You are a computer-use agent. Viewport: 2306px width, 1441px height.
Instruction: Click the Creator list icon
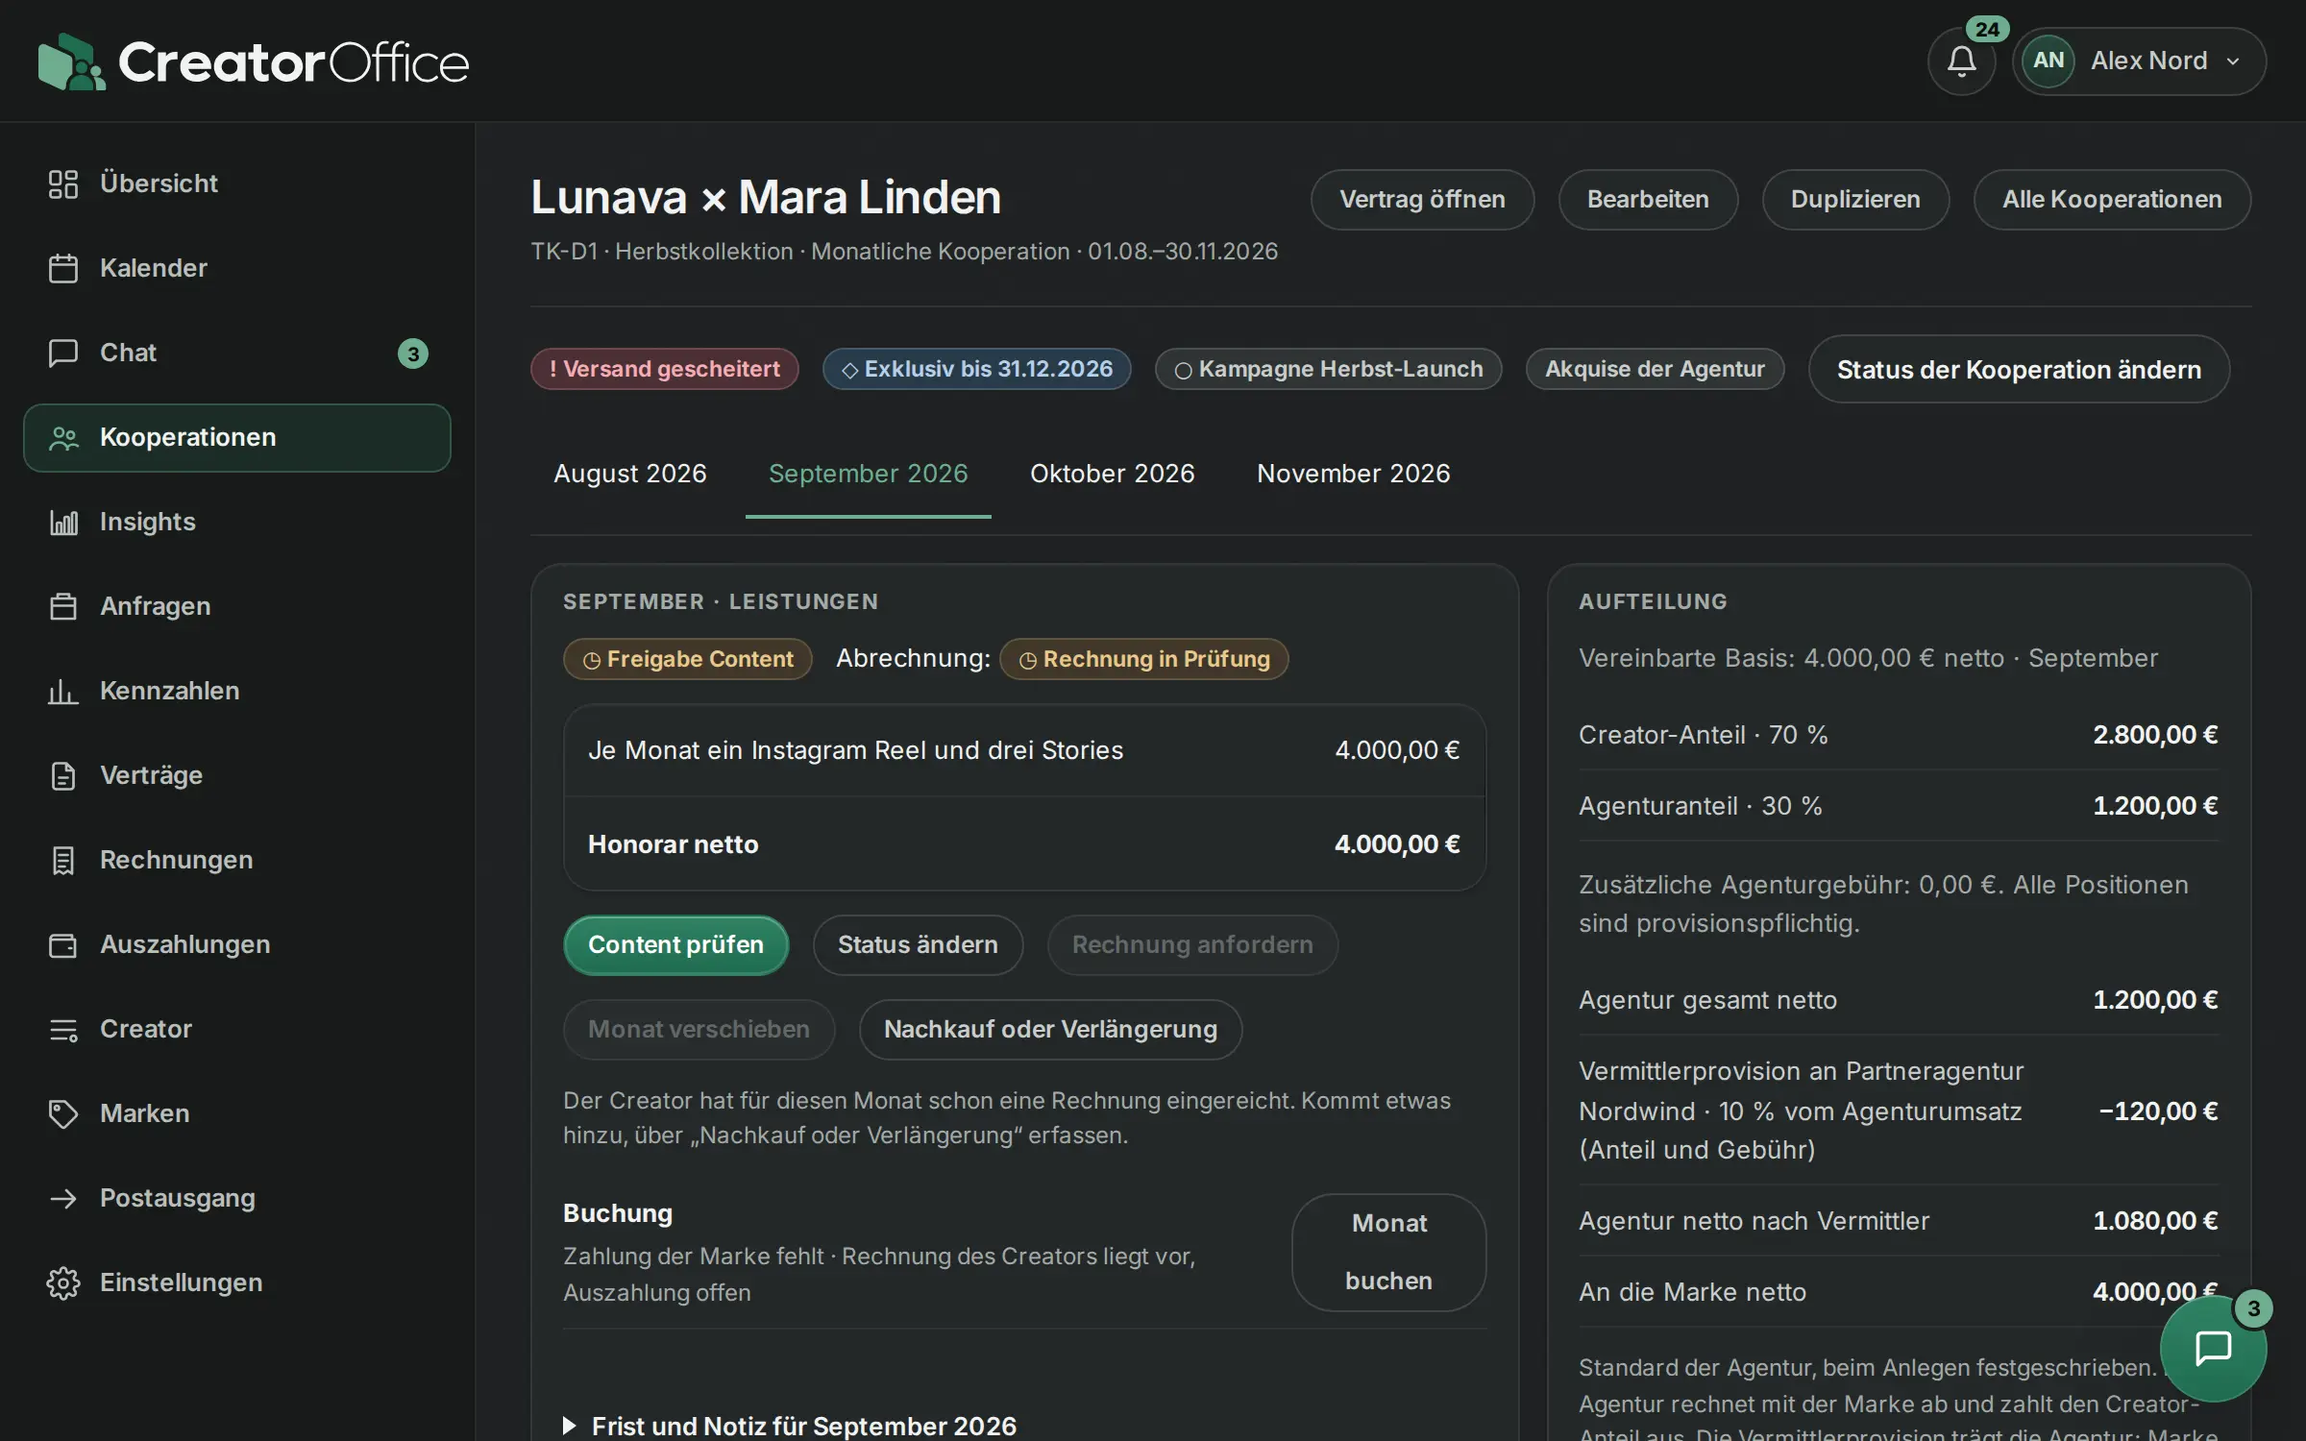(63, 1029)
